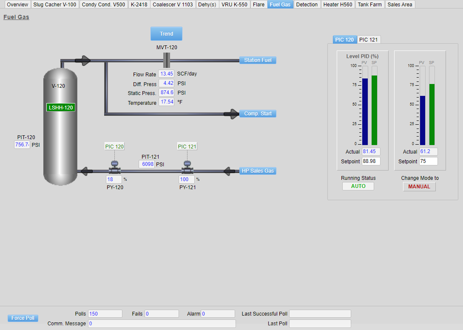Click the Diff. Press value field

point(167,83)
